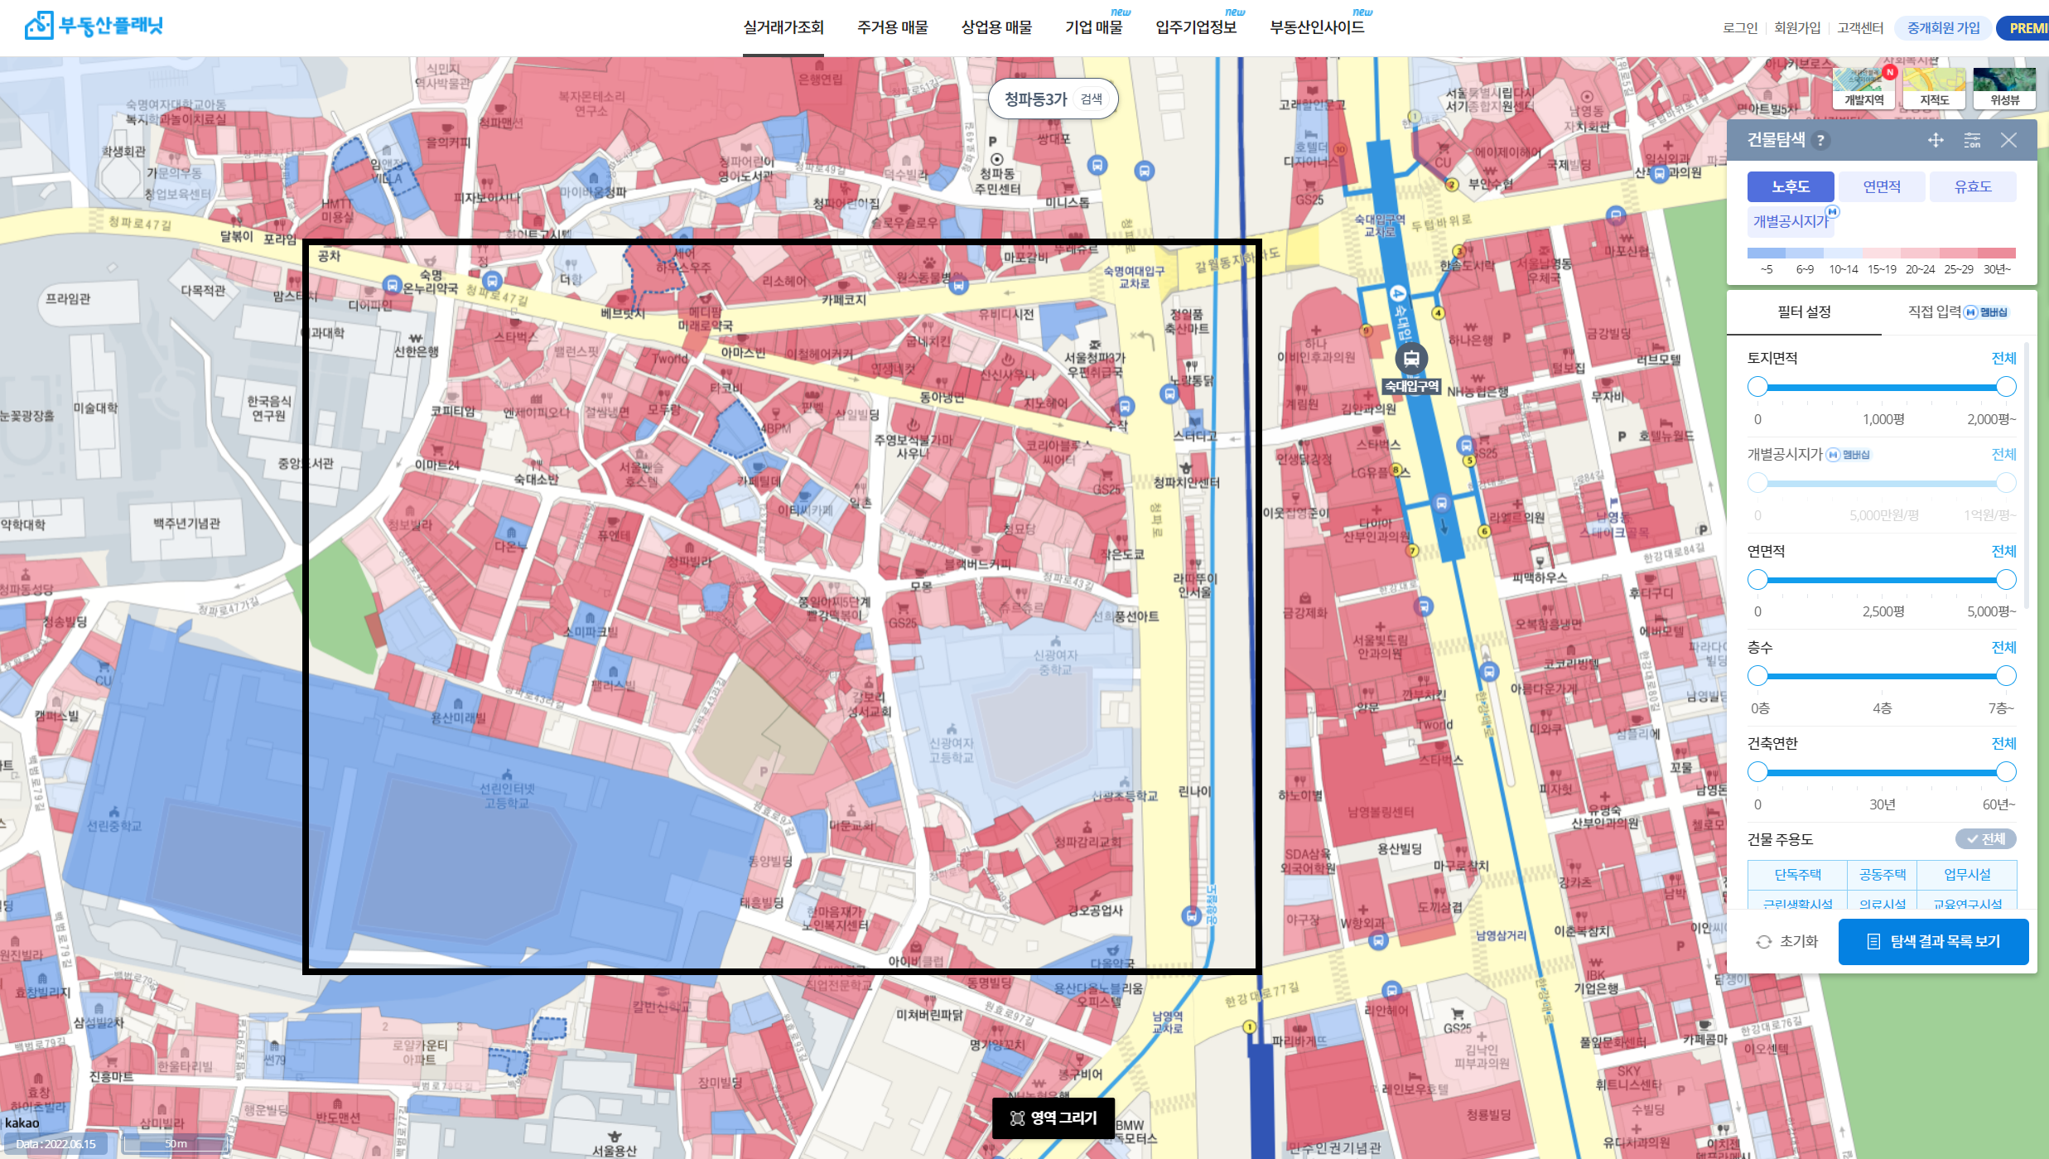Click the 회원가입 link

1797,28
